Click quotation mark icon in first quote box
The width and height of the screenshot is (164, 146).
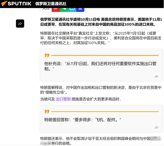pyautogui.click(x=47, y=55)
